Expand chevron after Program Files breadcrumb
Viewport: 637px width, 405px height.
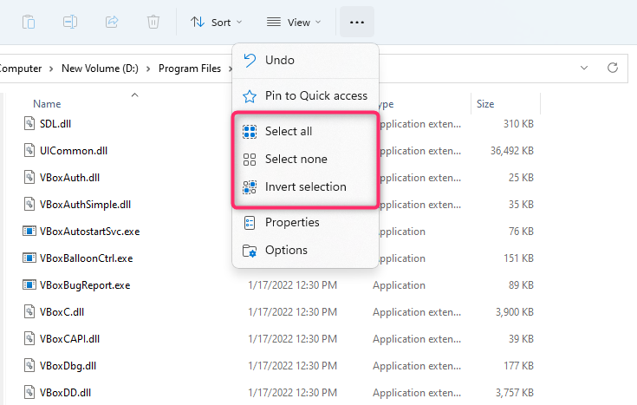pos(231,68)
